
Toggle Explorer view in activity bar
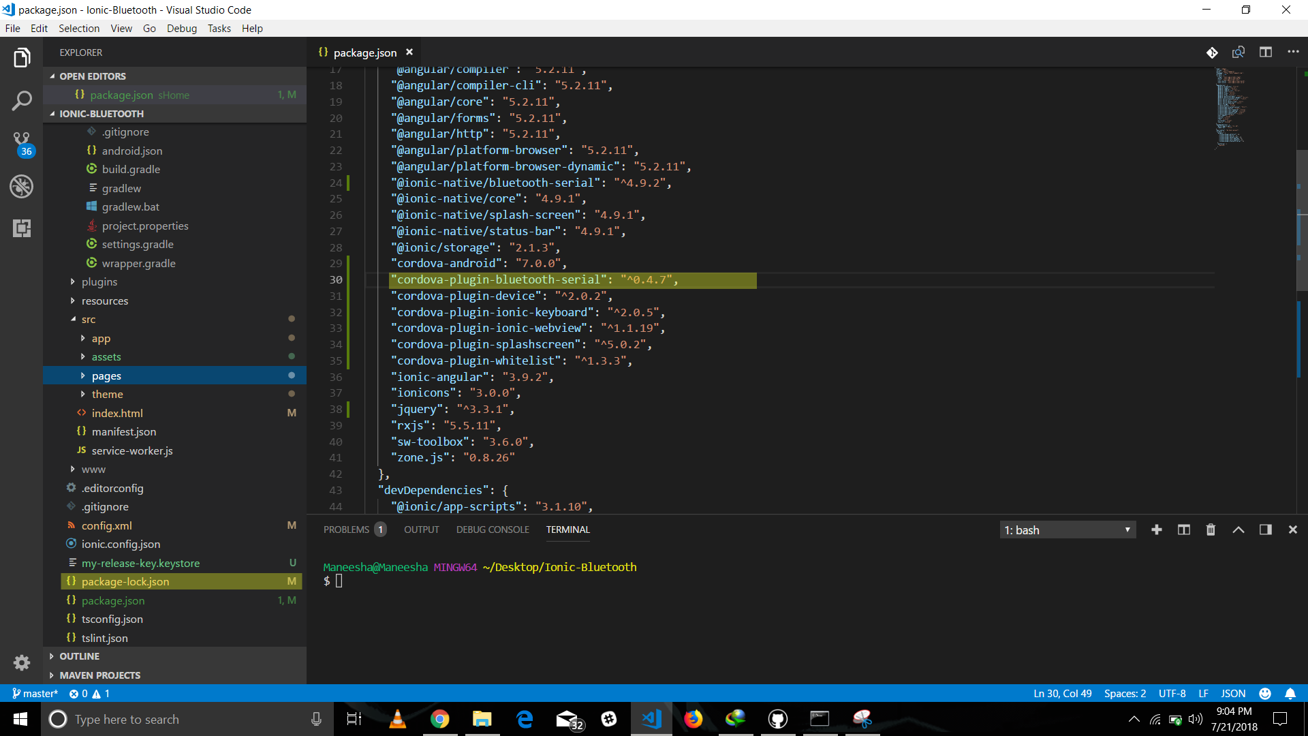22,58
